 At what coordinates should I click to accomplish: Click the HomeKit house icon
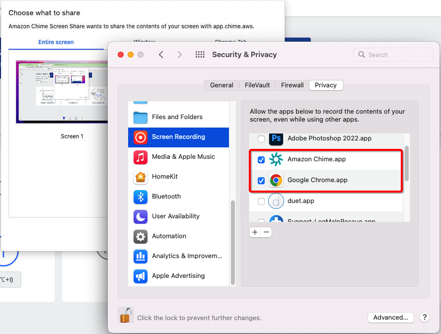[x=141, y=177]
